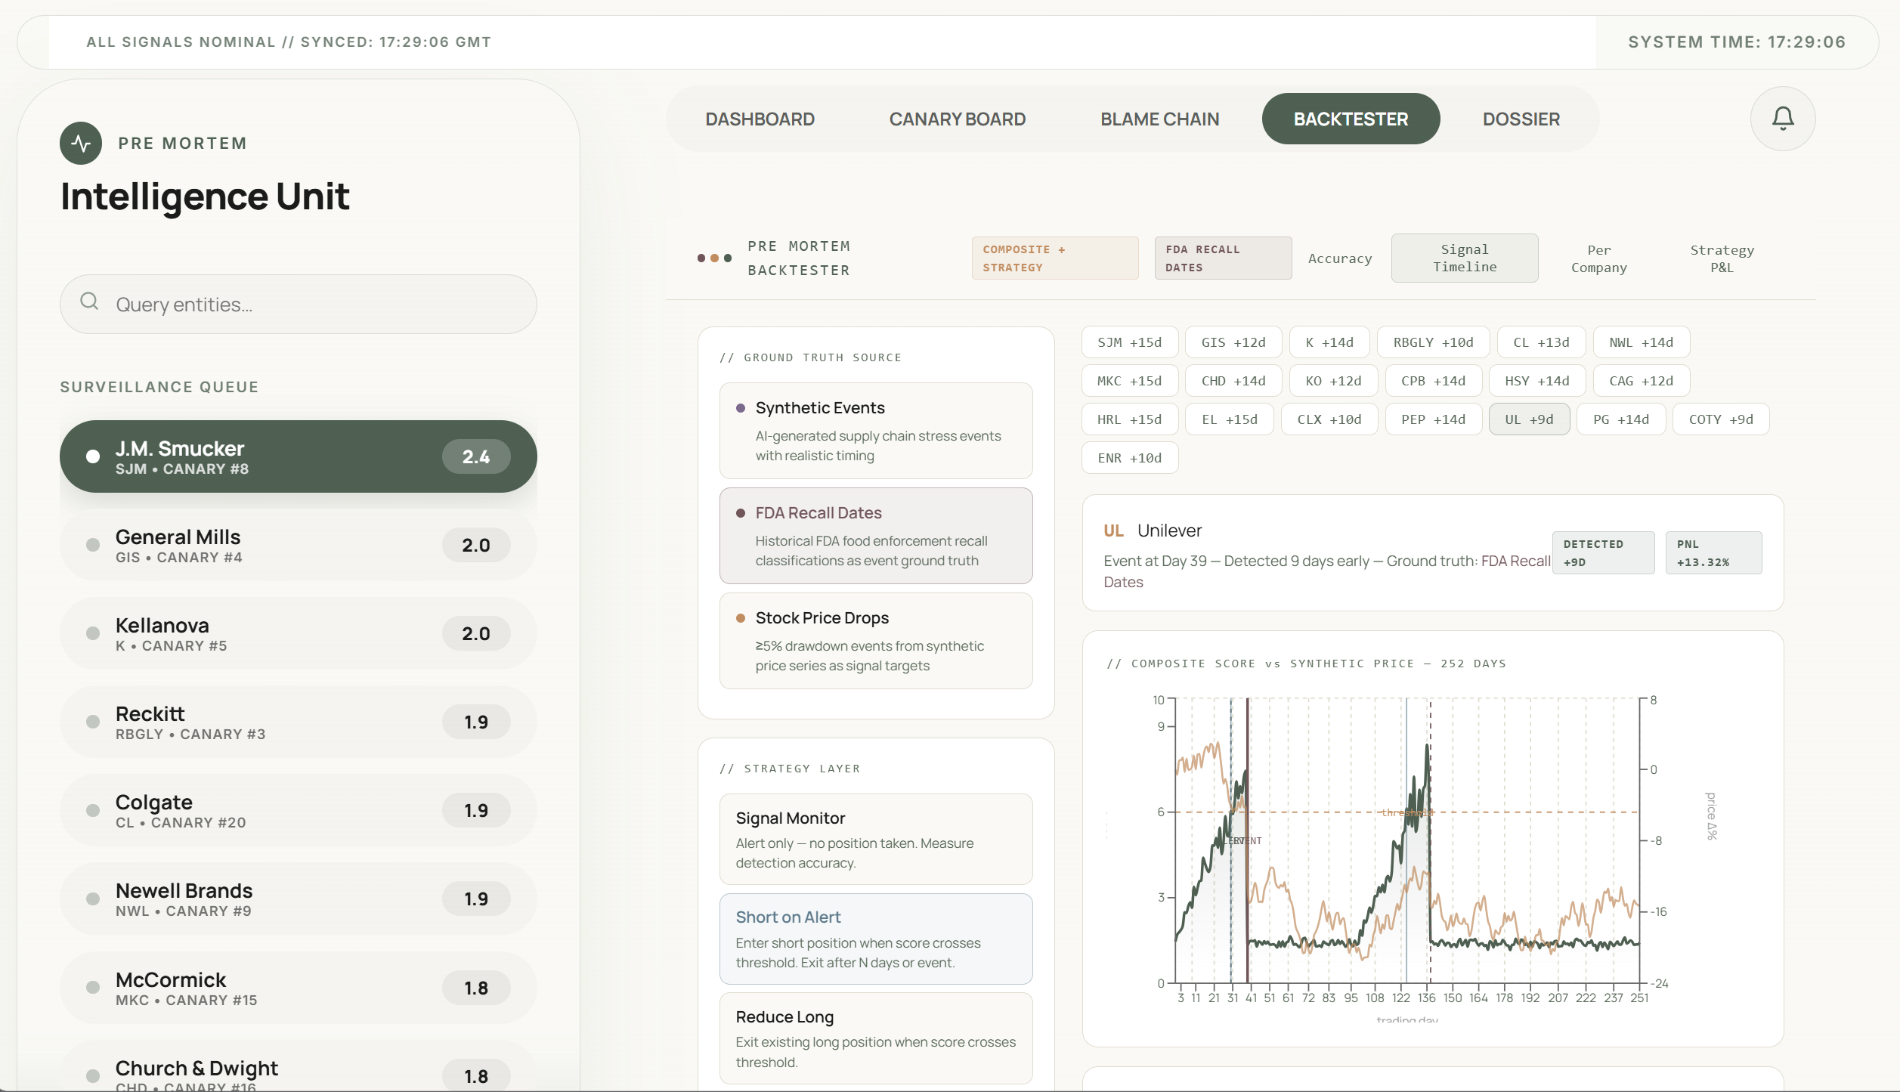Click the notification bell icon

click(x=1782, y=119)
